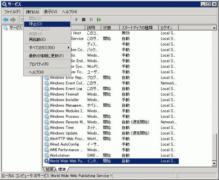Click the restart service green icon

[99, 20]
